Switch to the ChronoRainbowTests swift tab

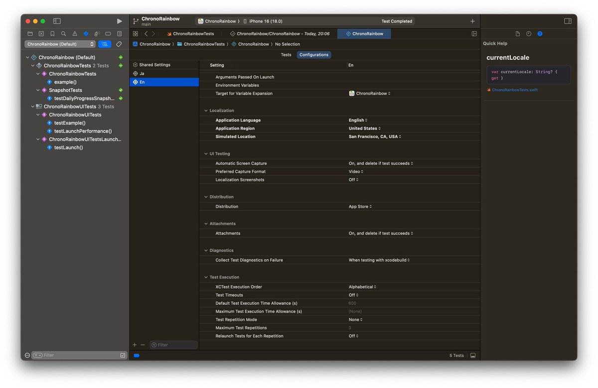click(190, 34)
